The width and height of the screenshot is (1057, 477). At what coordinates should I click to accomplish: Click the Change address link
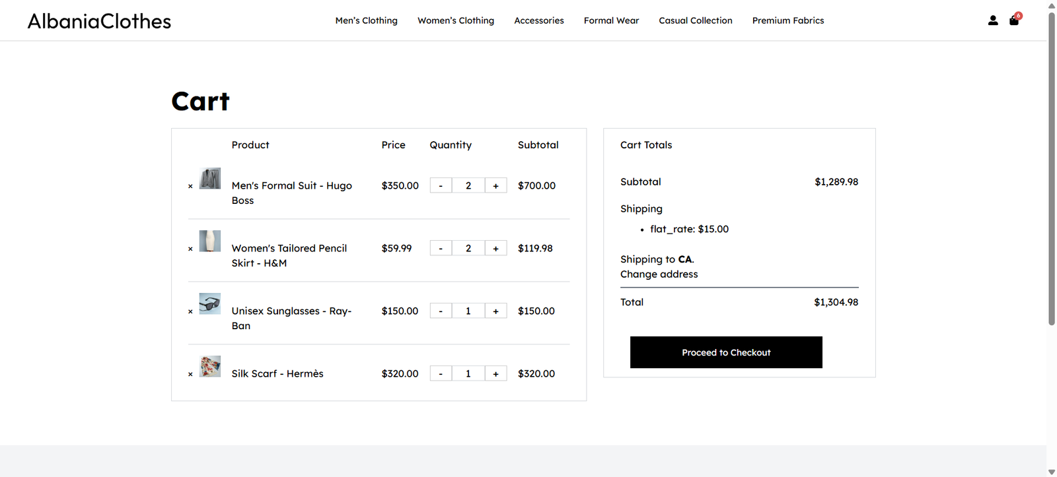pyautogui.click(x=659, y=274)
